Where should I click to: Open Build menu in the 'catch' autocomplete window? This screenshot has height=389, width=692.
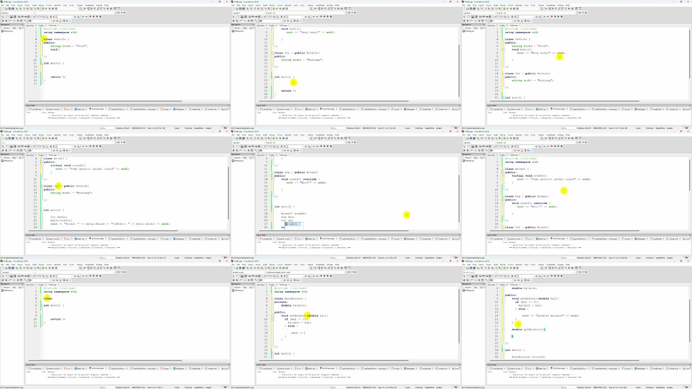265,135
